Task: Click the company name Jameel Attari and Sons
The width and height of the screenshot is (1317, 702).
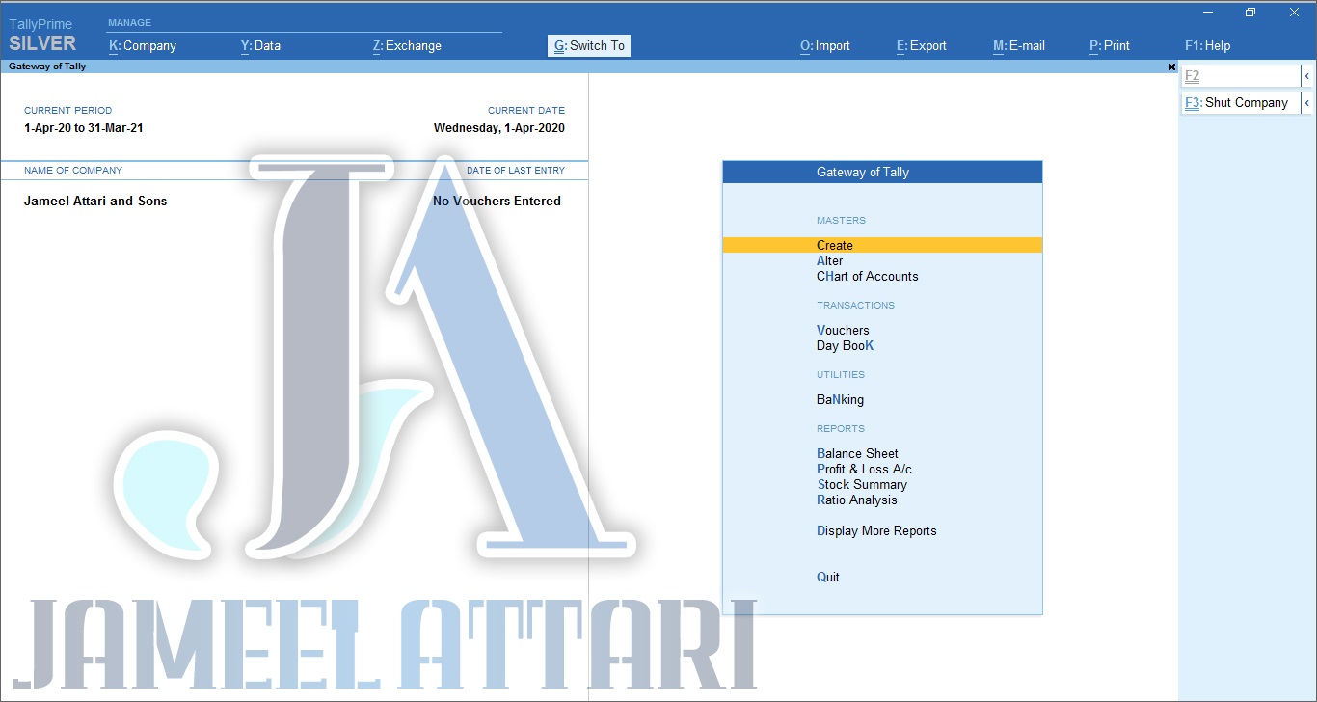Action: (95, 201)
